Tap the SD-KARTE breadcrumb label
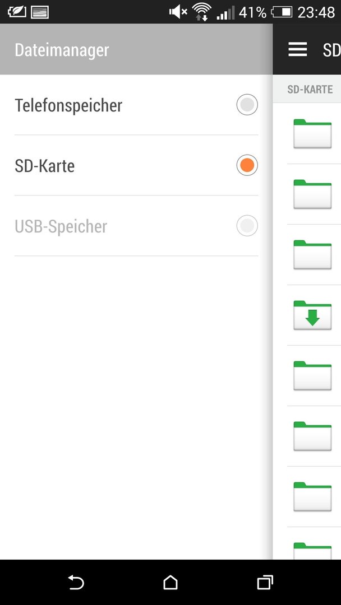The image size is (341, 605). pyautogui.click(x=310, y=90)
